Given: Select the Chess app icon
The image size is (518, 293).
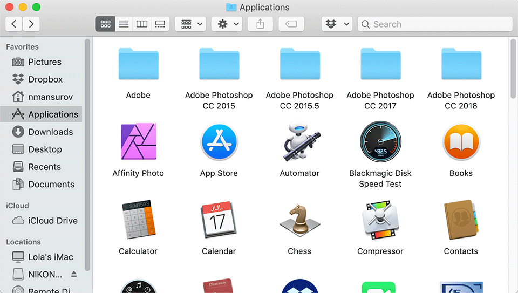Looking at the screenshot, I should [x=299, y=220].
